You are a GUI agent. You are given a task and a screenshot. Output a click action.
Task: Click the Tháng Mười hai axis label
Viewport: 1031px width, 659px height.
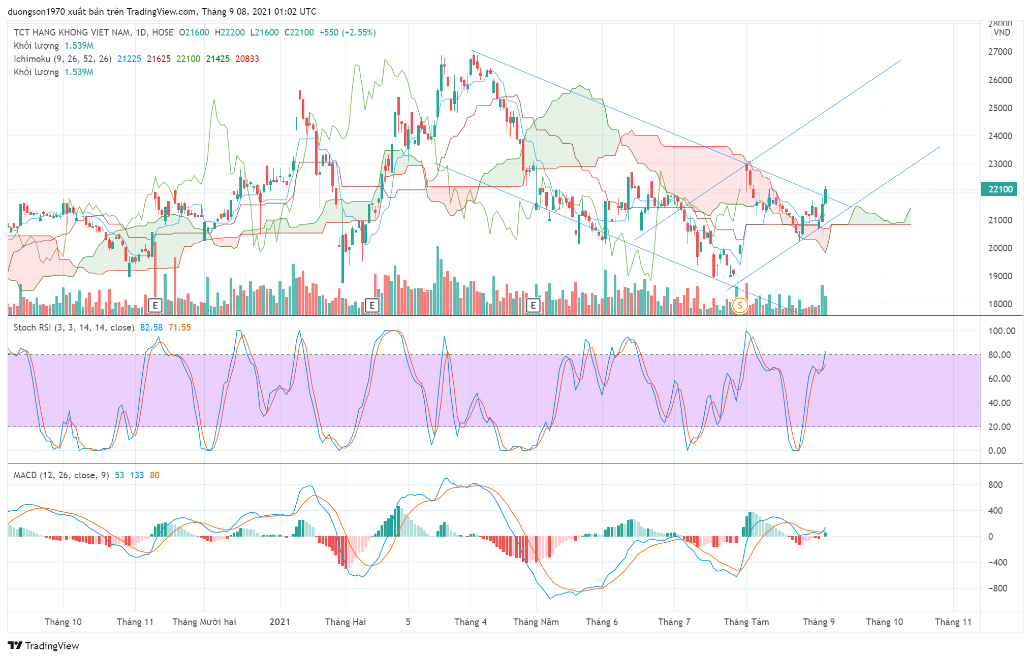pos(204,622)
